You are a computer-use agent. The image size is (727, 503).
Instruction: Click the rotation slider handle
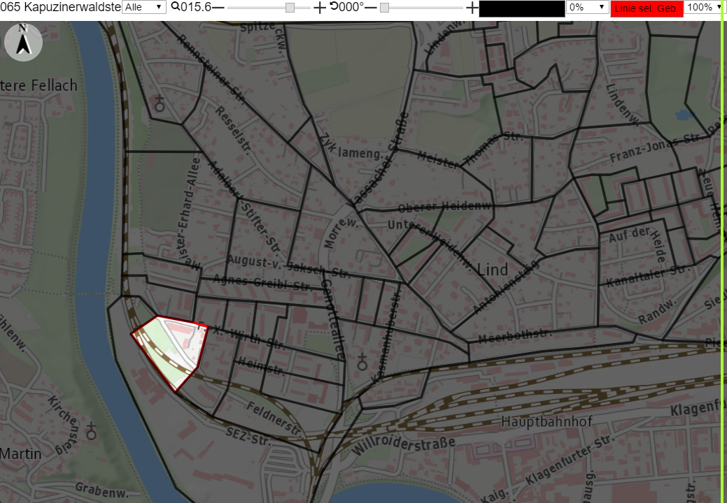point(384,8)
